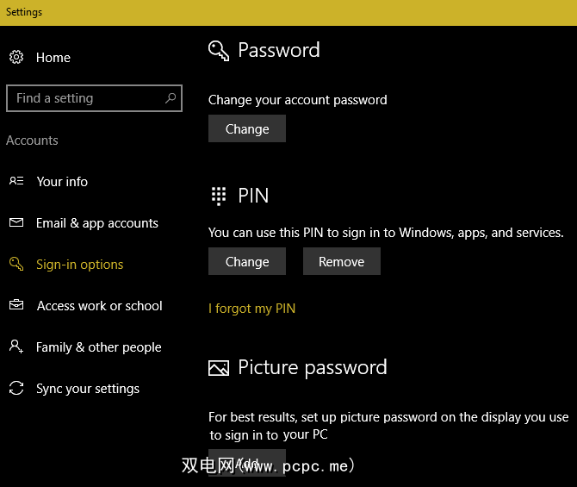Click the Email & app accounts envelope icon
The height and width of the screenshot is (487, 577).
[x=16, y=222]
